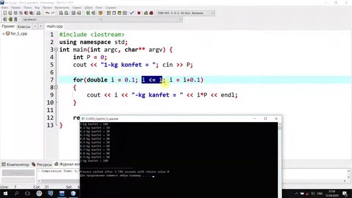Select for_5_cpp project in tree
Screen dimensions: 352x198
click(x=19, y=34)
